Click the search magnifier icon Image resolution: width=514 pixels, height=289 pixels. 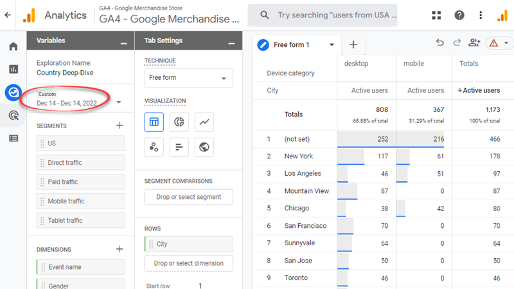[264, 15]
